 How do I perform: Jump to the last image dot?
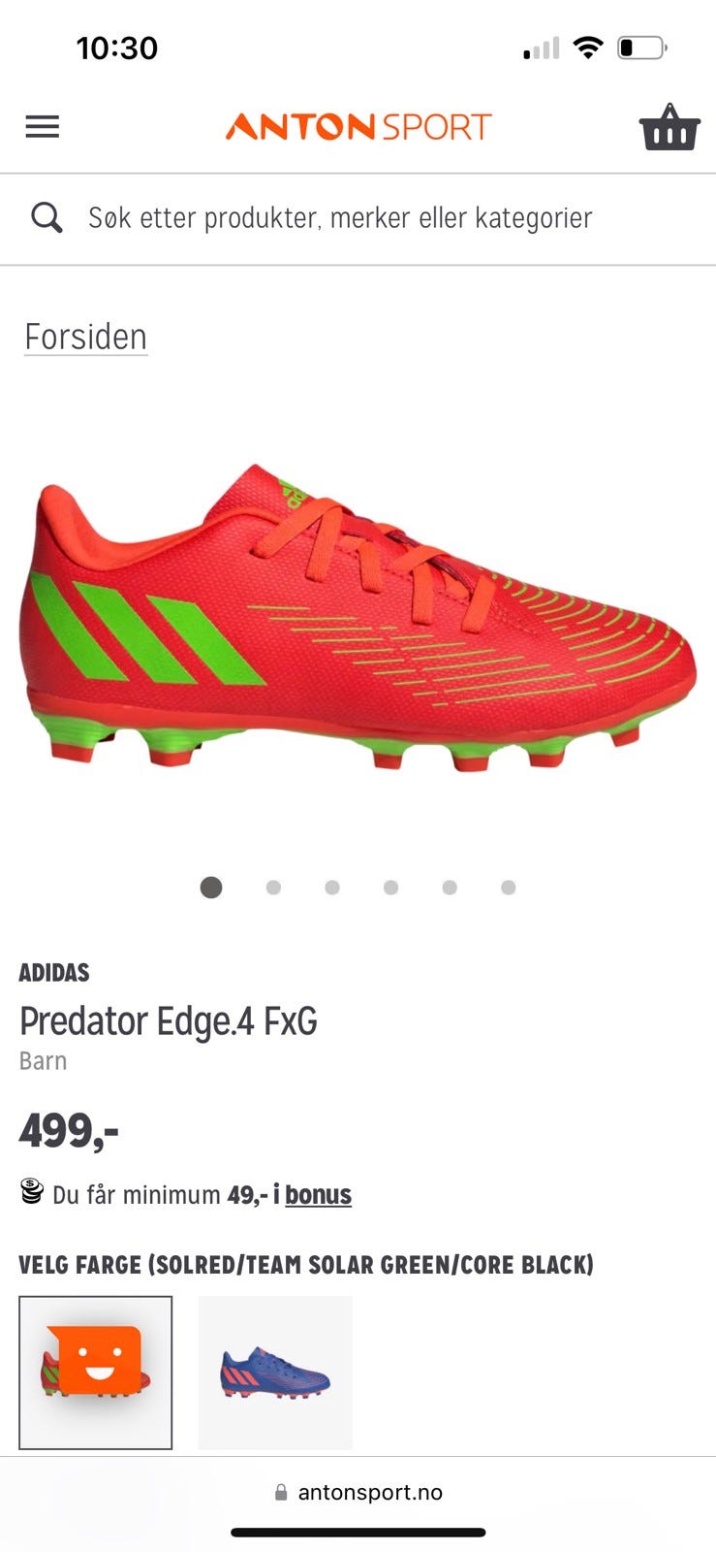tap(509, 888)
